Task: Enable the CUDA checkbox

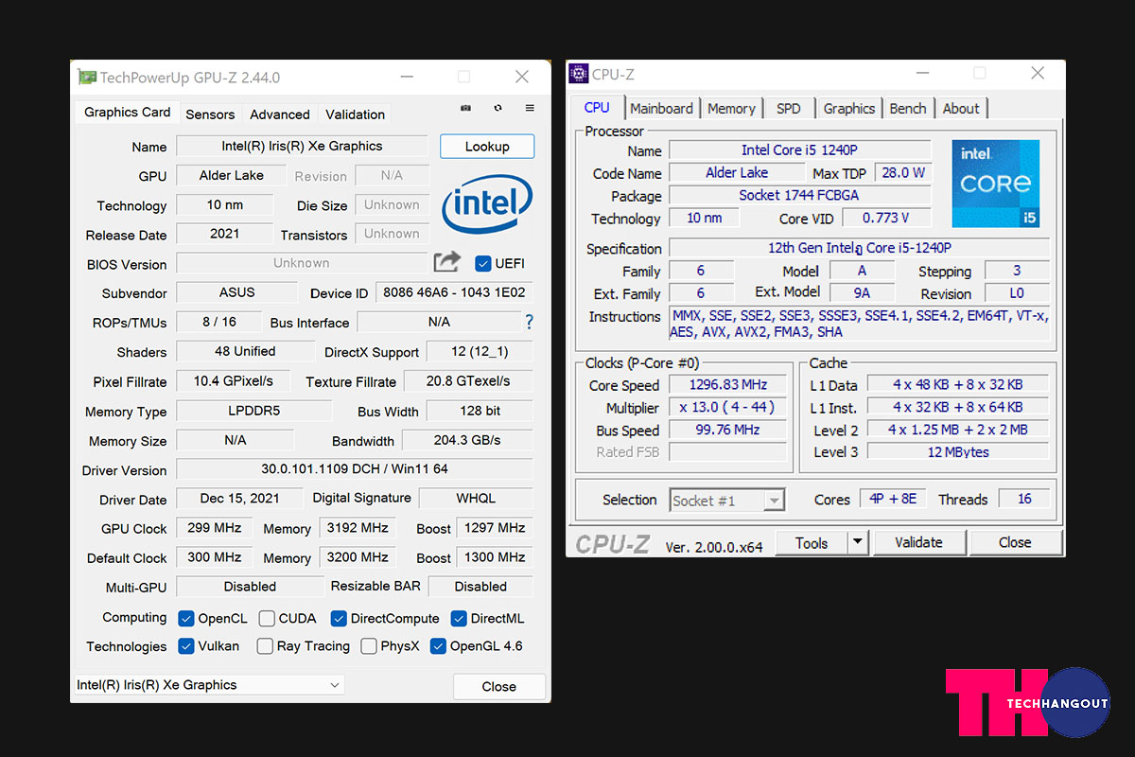Action: [x=268, y=618]
